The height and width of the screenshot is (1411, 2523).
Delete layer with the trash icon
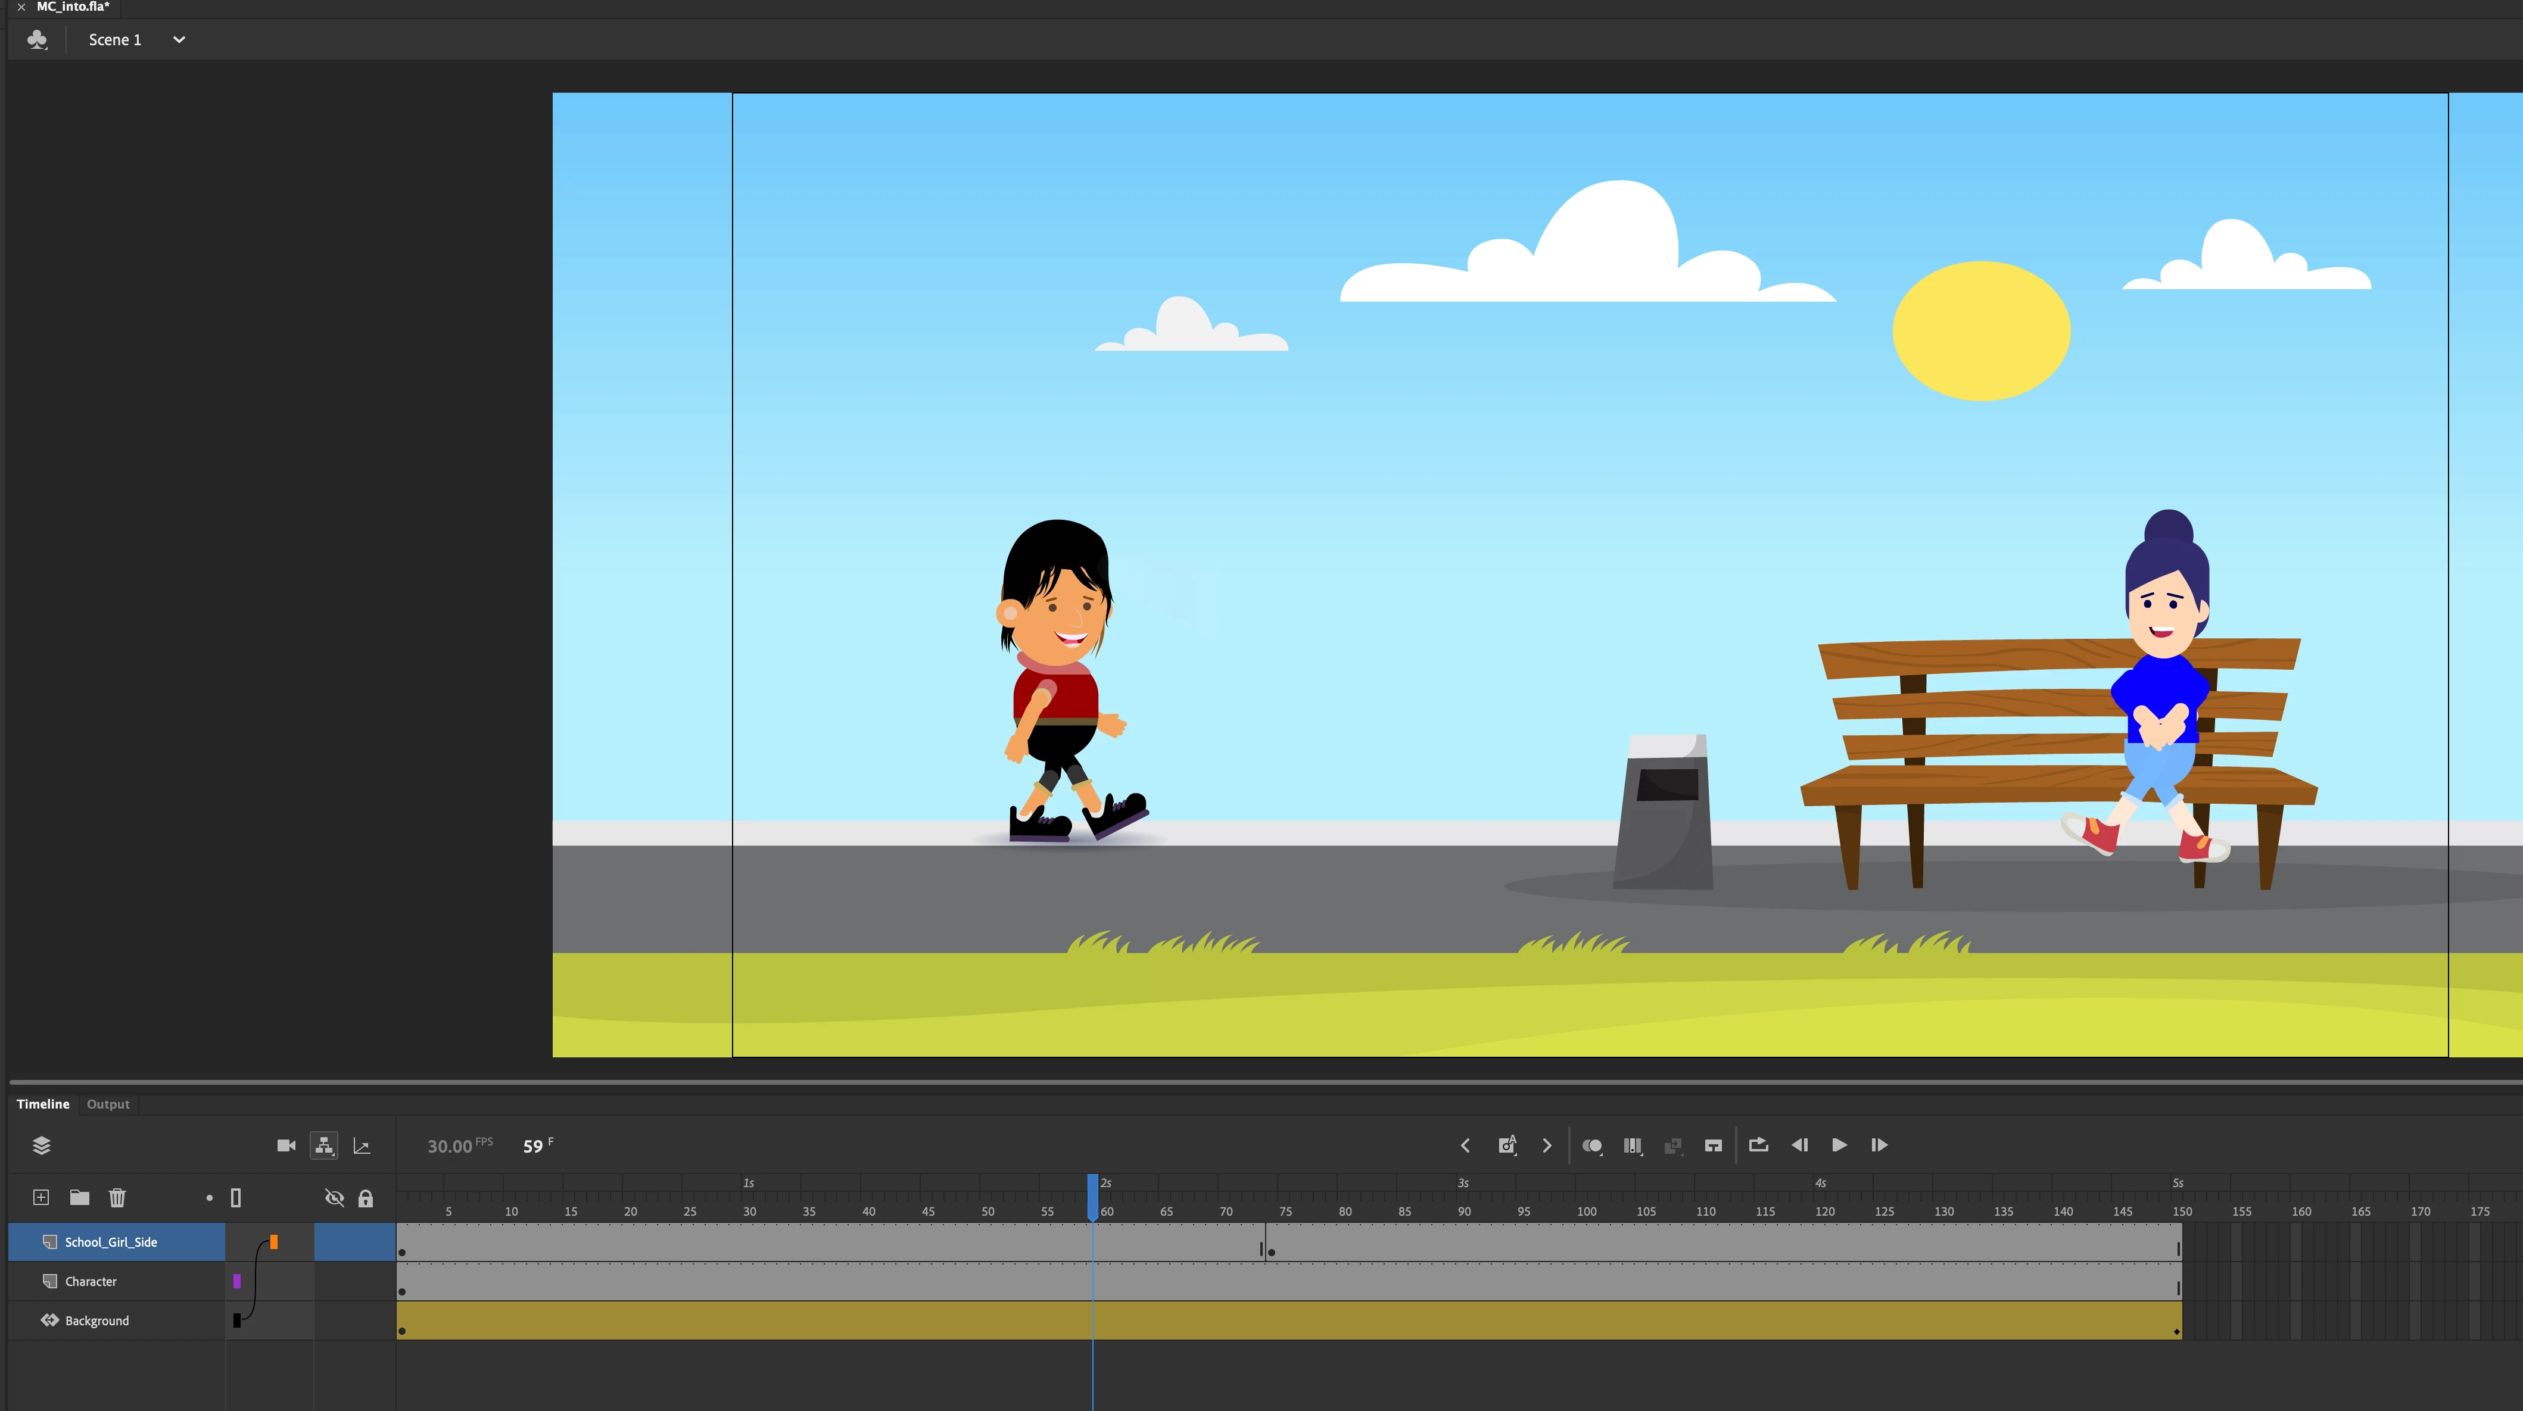(117, 1197)
